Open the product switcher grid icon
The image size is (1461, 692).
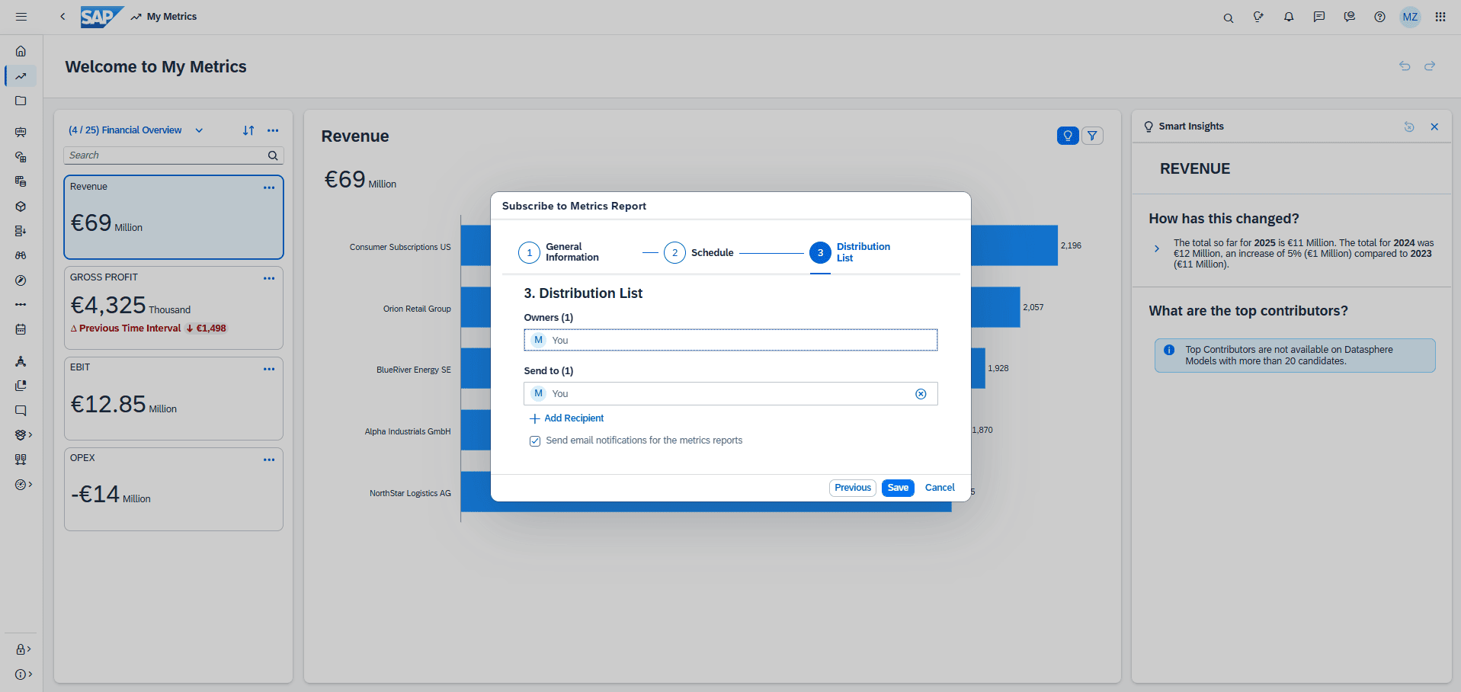tap(1440, 17)
